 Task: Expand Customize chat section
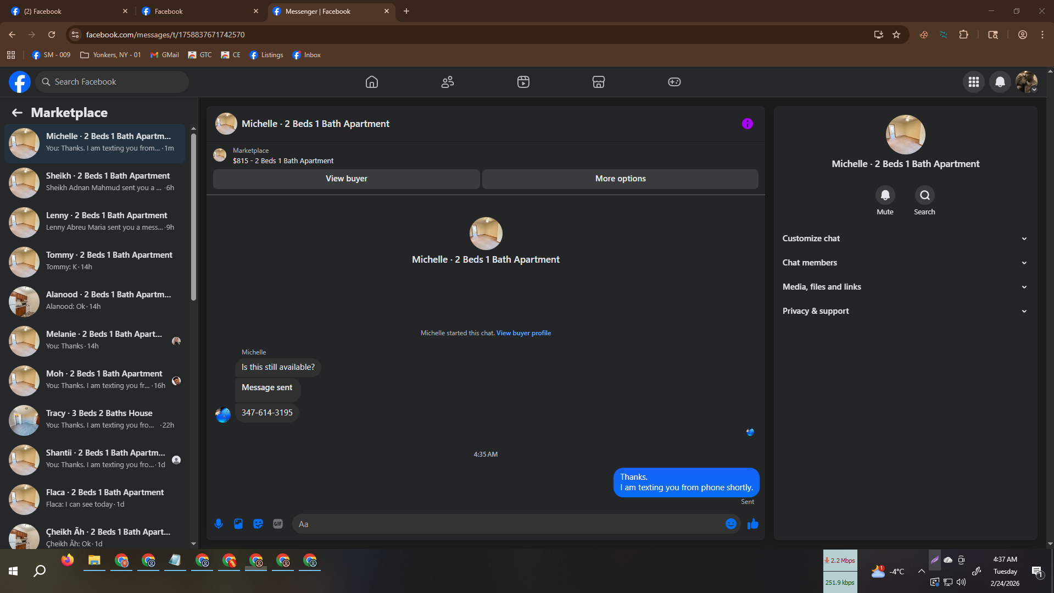pos(905,239)
